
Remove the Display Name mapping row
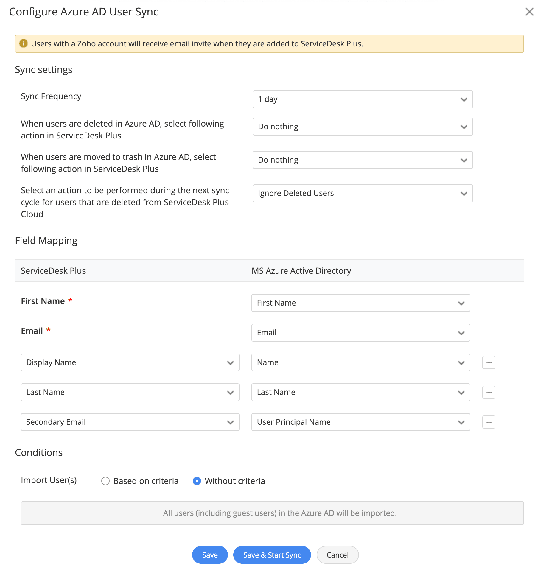point(489,362)
